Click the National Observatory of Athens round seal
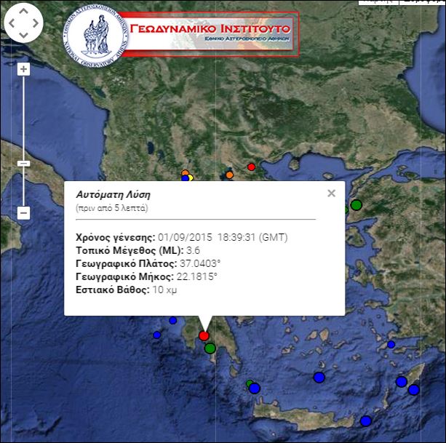446x443 pixels. (95, 36)
